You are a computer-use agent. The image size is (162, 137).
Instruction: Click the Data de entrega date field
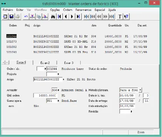127,101
